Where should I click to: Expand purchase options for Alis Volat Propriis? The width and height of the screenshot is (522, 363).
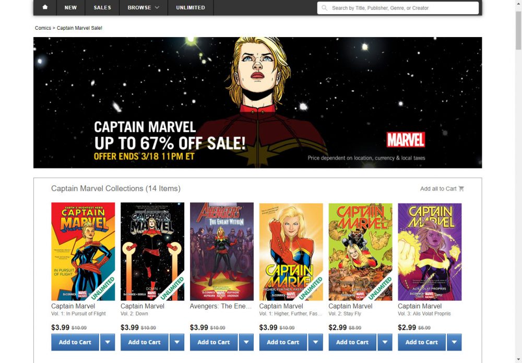(x=455, y=342)
